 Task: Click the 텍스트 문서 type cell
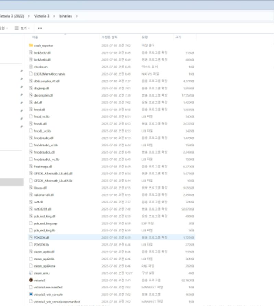pos(150,67)
